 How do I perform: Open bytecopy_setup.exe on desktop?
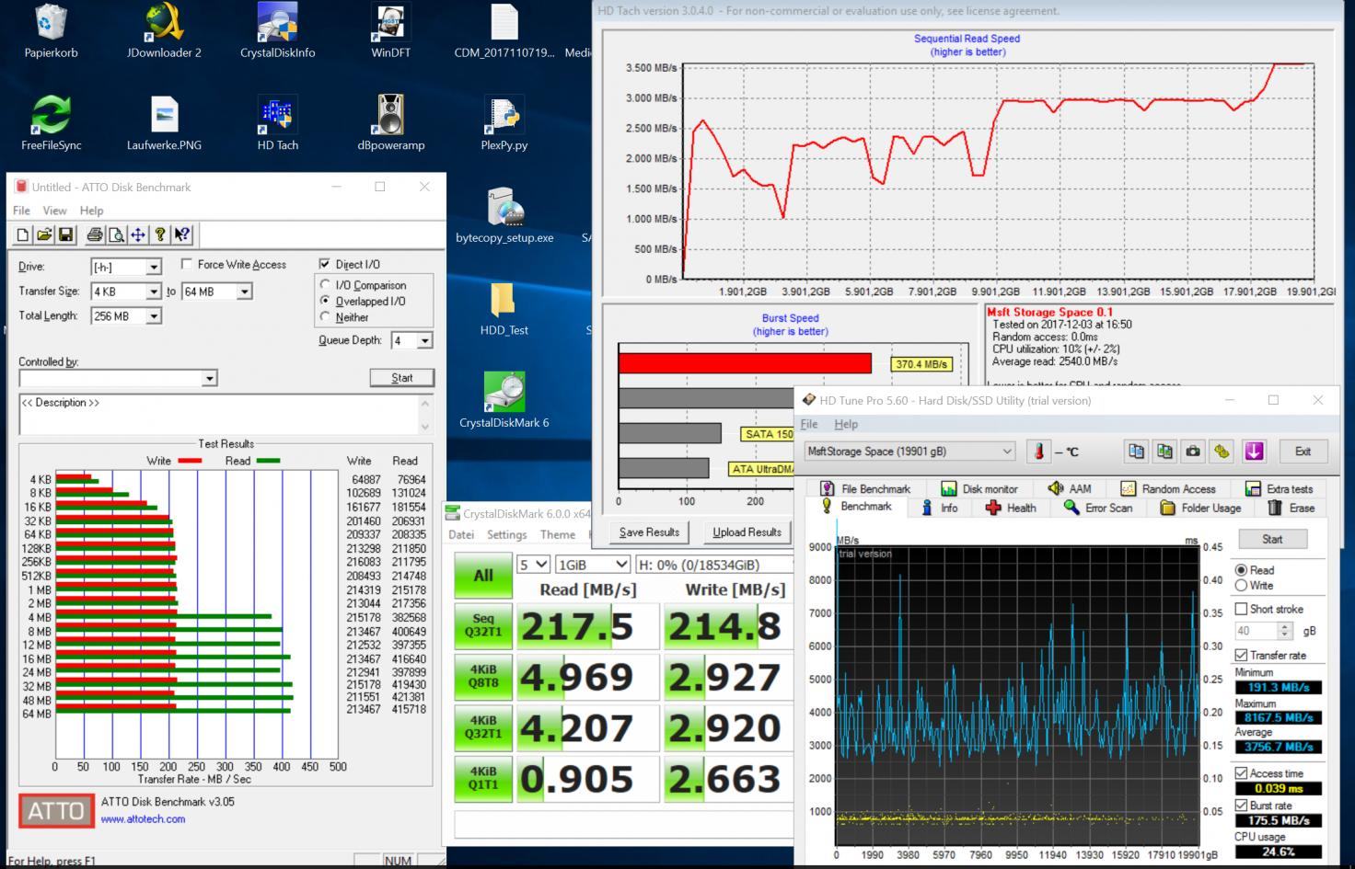tap(504, 216)
